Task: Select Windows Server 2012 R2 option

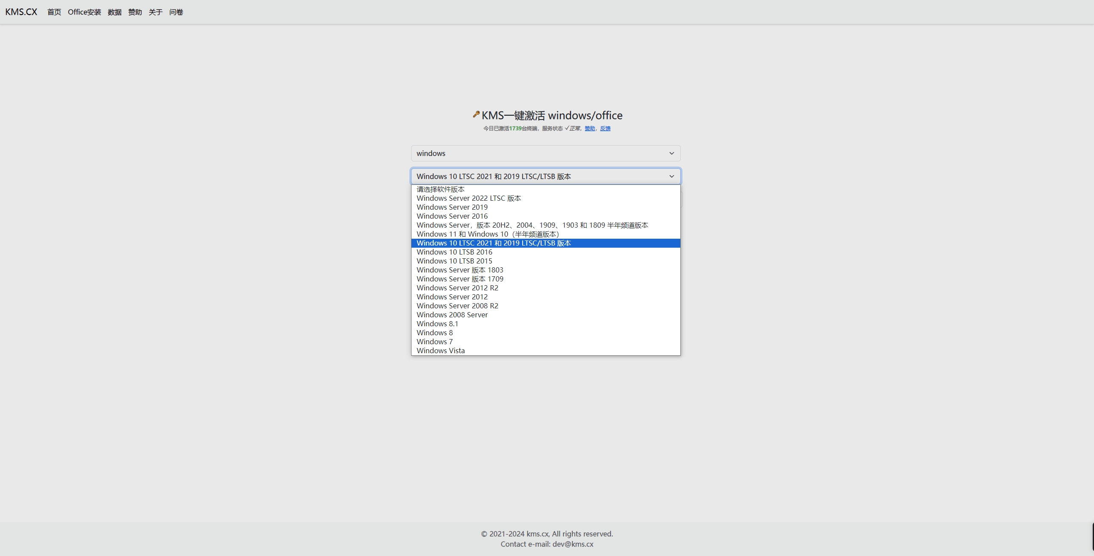Action: (x=457, y=288)
